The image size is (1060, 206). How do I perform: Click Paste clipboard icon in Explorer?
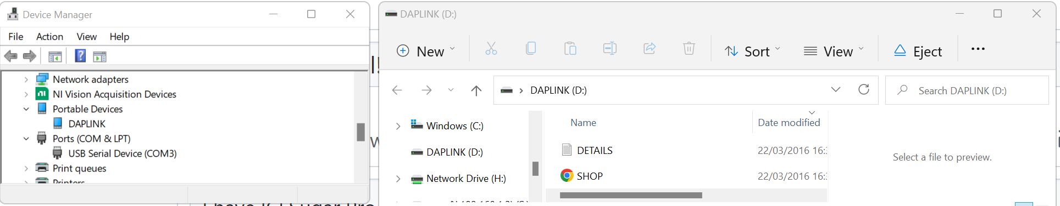pyautogui.click(x=570, y=49)
